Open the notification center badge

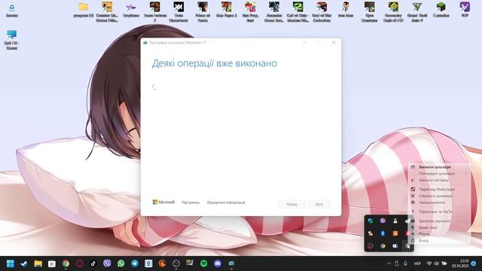point(474,263)
